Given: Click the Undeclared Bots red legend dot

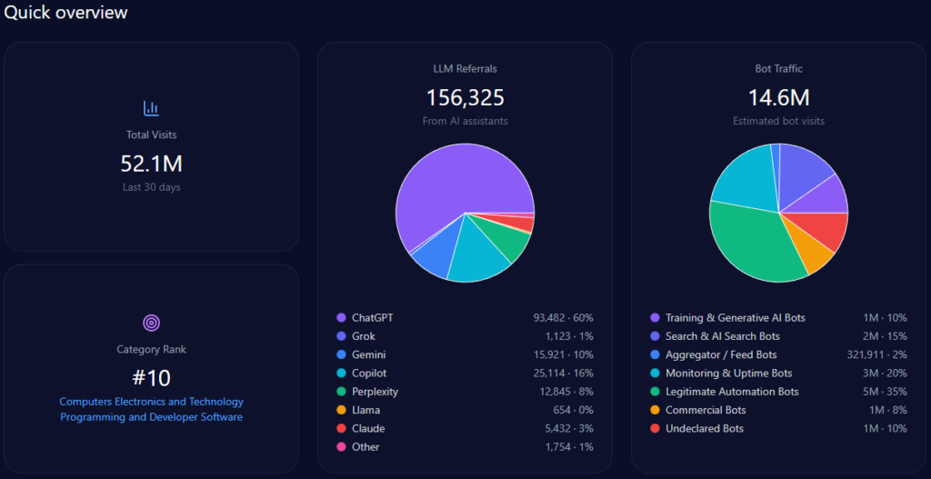Looking at the screenshot, I should coord(655,428).
